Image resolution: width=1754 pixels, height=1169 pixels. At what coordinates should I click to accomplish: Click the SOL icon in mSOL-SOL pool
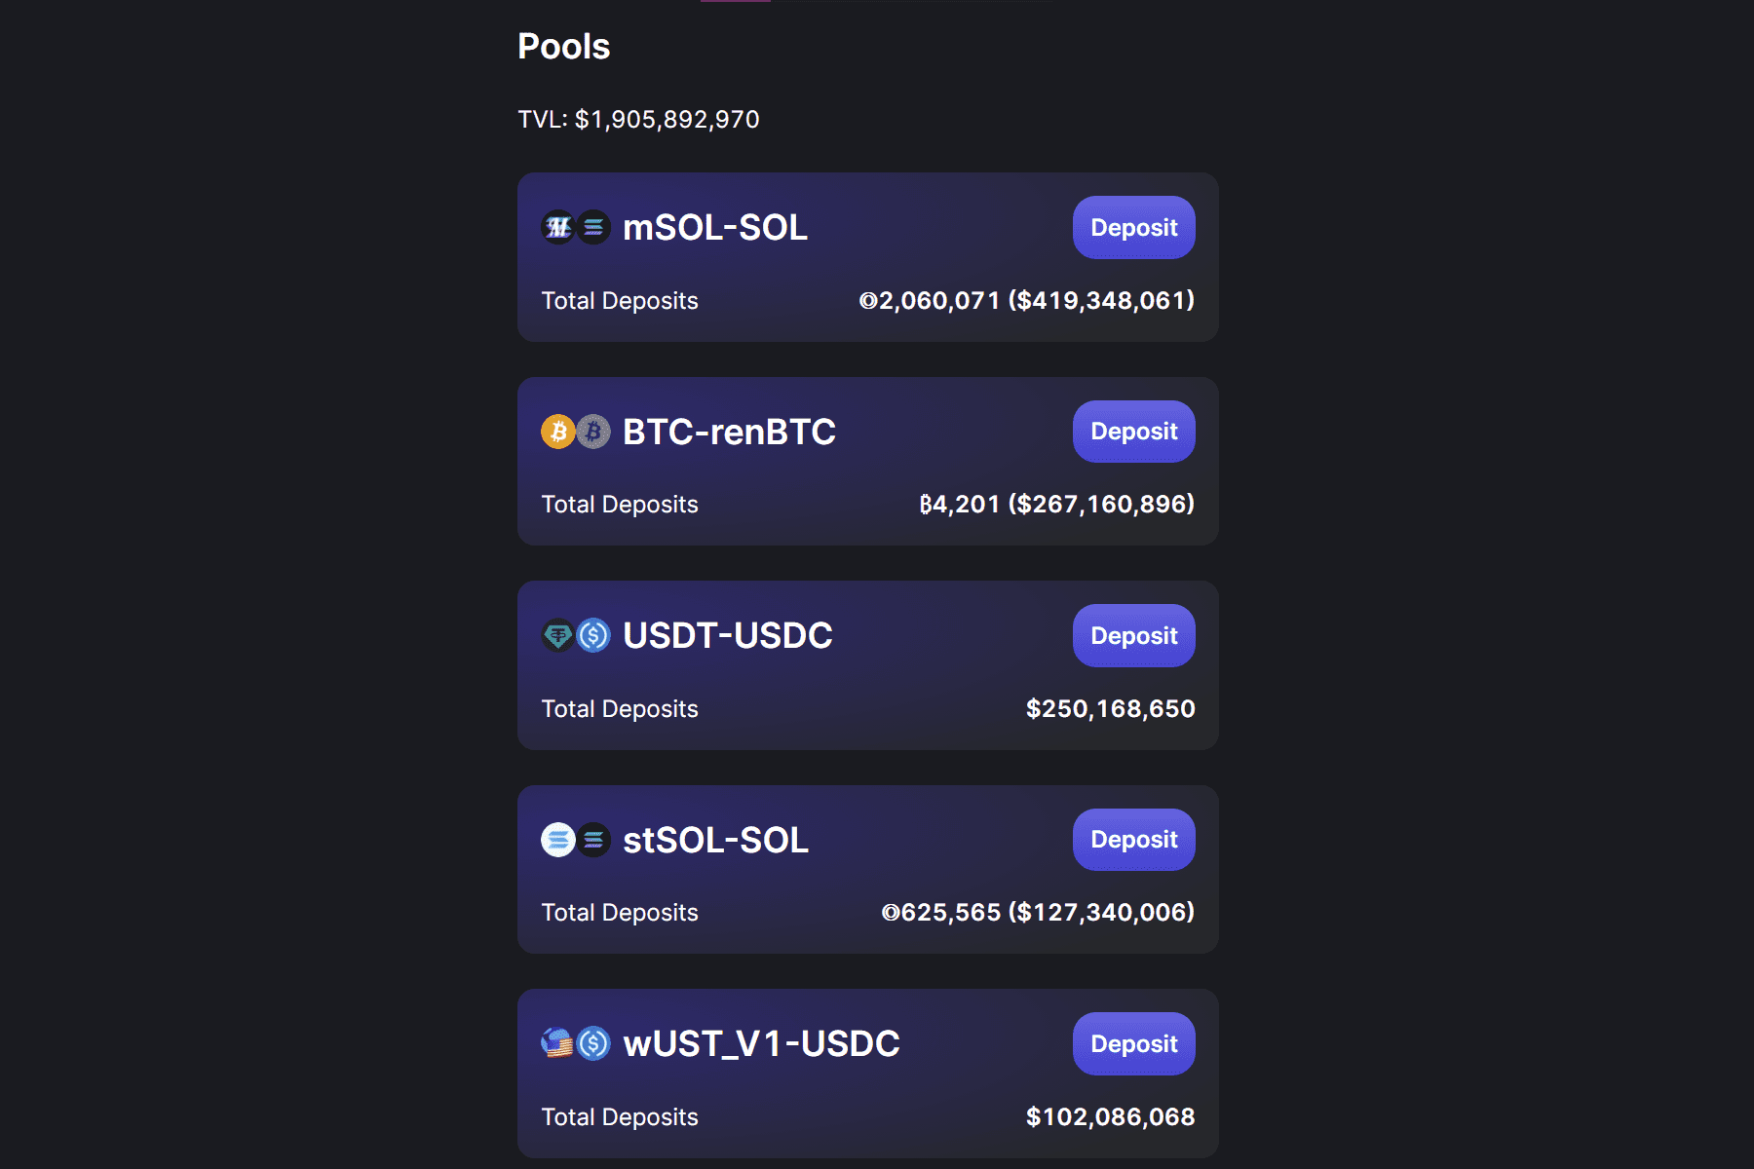click(x=593, y=228)
